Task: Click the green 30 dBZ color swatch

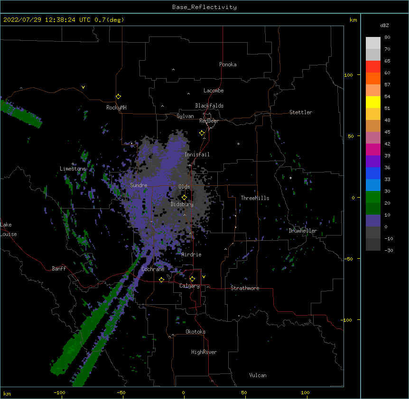Action: pos(373,197)
